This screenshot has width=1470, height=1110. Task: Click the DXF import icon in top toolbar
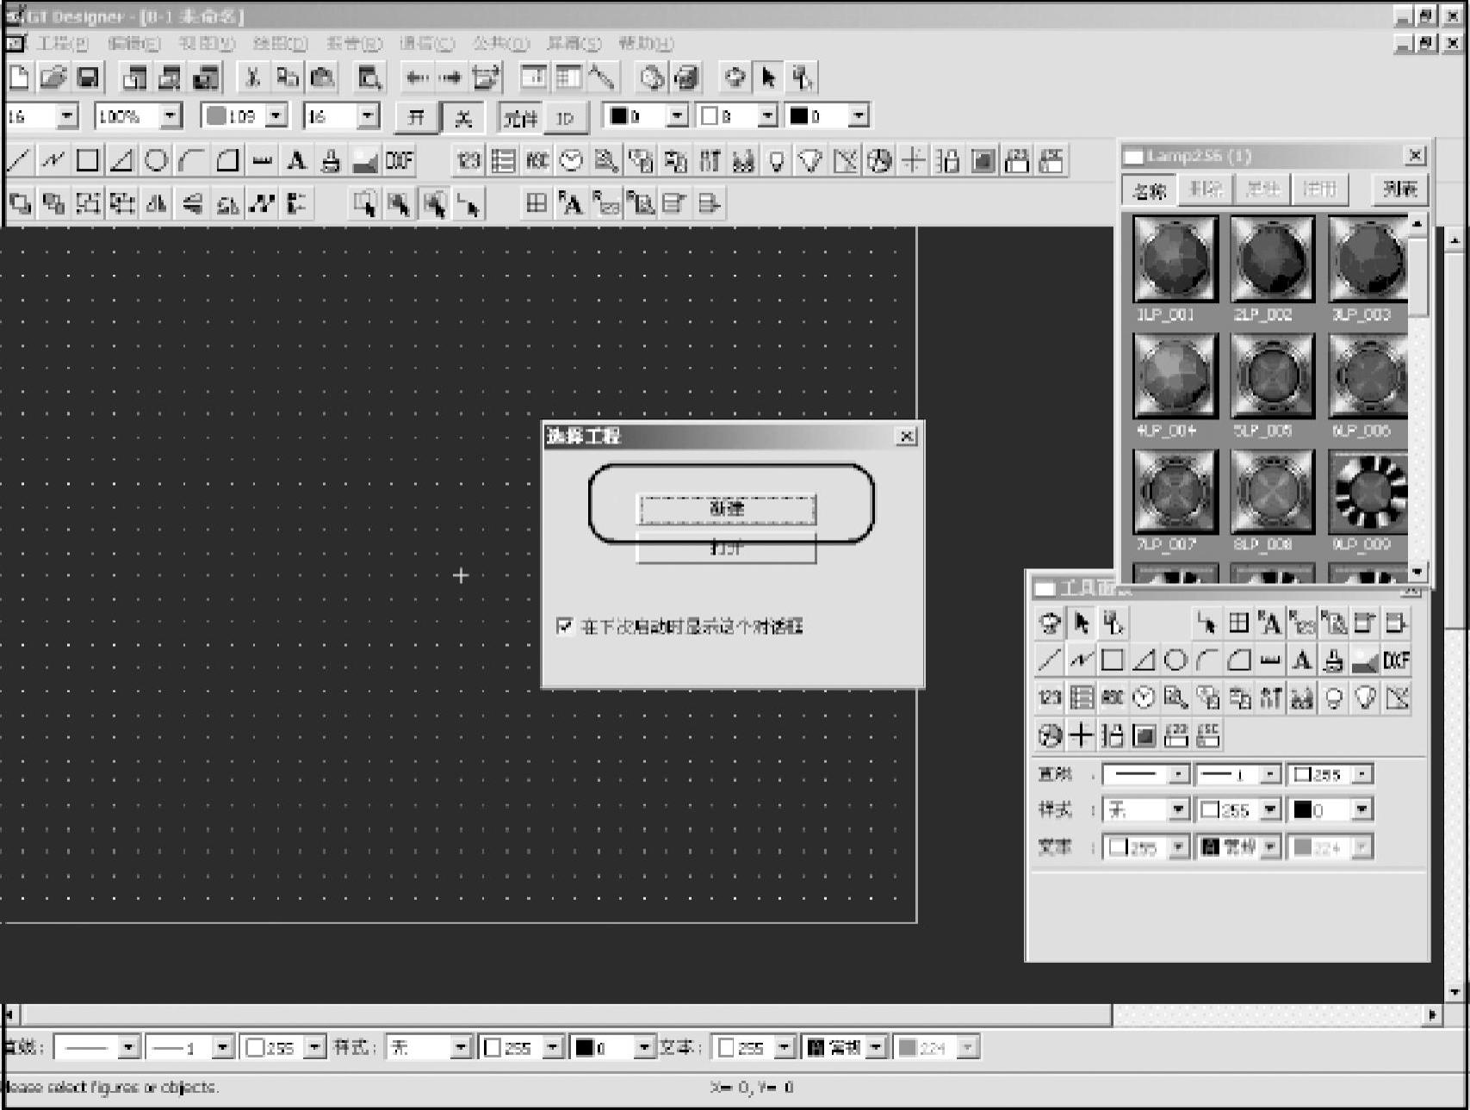click(399, 160)
